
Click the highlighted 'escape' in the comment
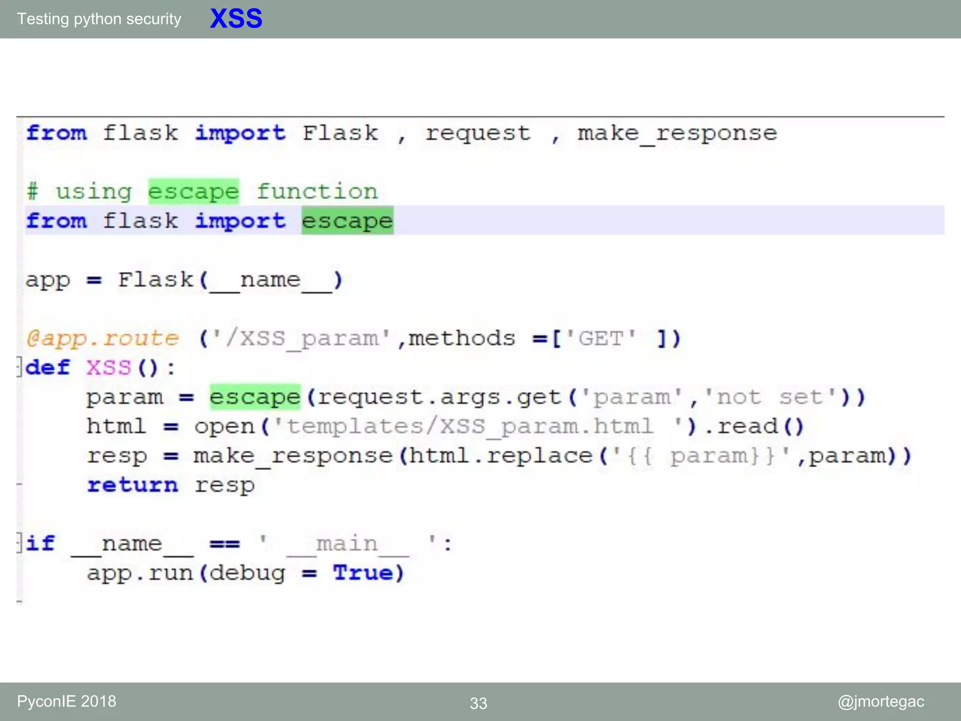coord(193,192)
